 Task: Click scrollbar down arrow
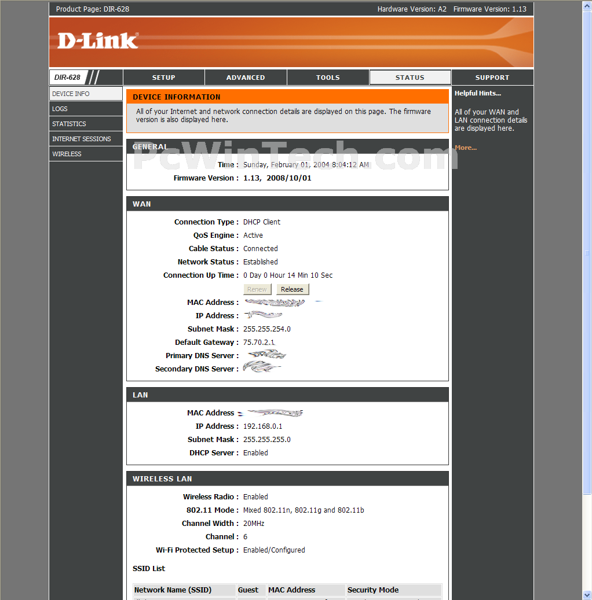pyautogui.click(x=587, y=595)
